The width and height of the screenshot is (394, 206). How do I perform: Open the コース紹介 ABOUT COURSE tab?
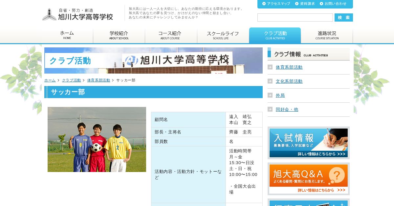click(x=171, y=35)
